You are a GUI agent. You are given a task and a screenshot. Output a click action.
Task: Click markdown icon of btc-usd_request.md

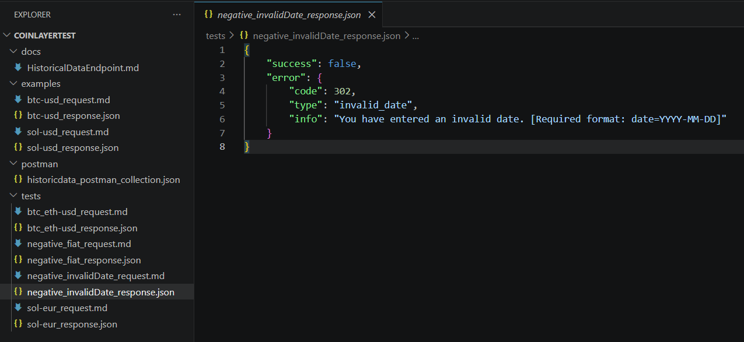[x=18, y=100]
